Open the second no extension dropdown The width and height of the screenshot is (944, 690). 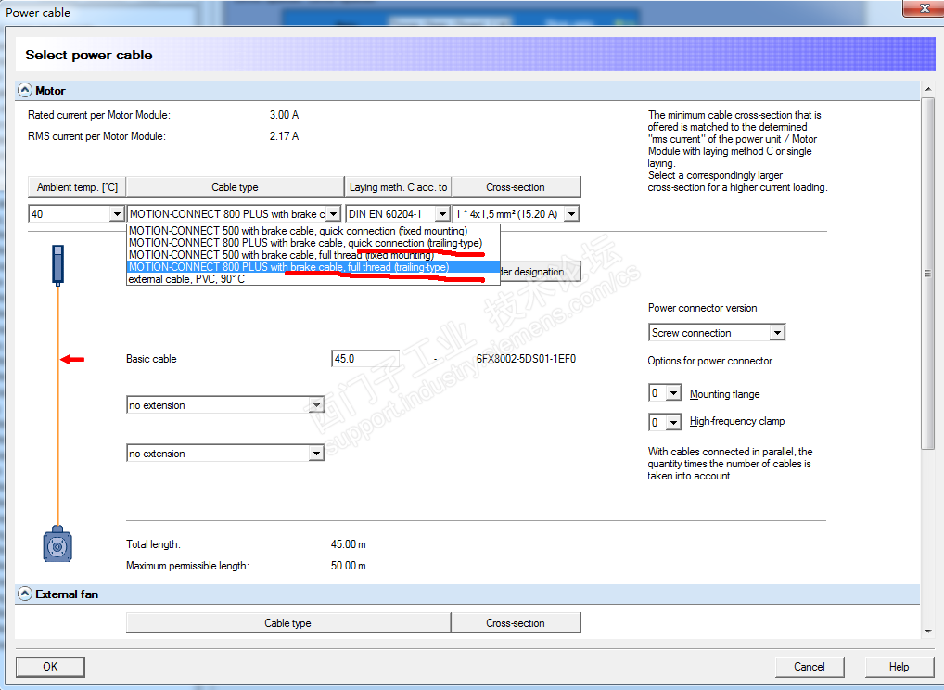(x=316, y=454)
